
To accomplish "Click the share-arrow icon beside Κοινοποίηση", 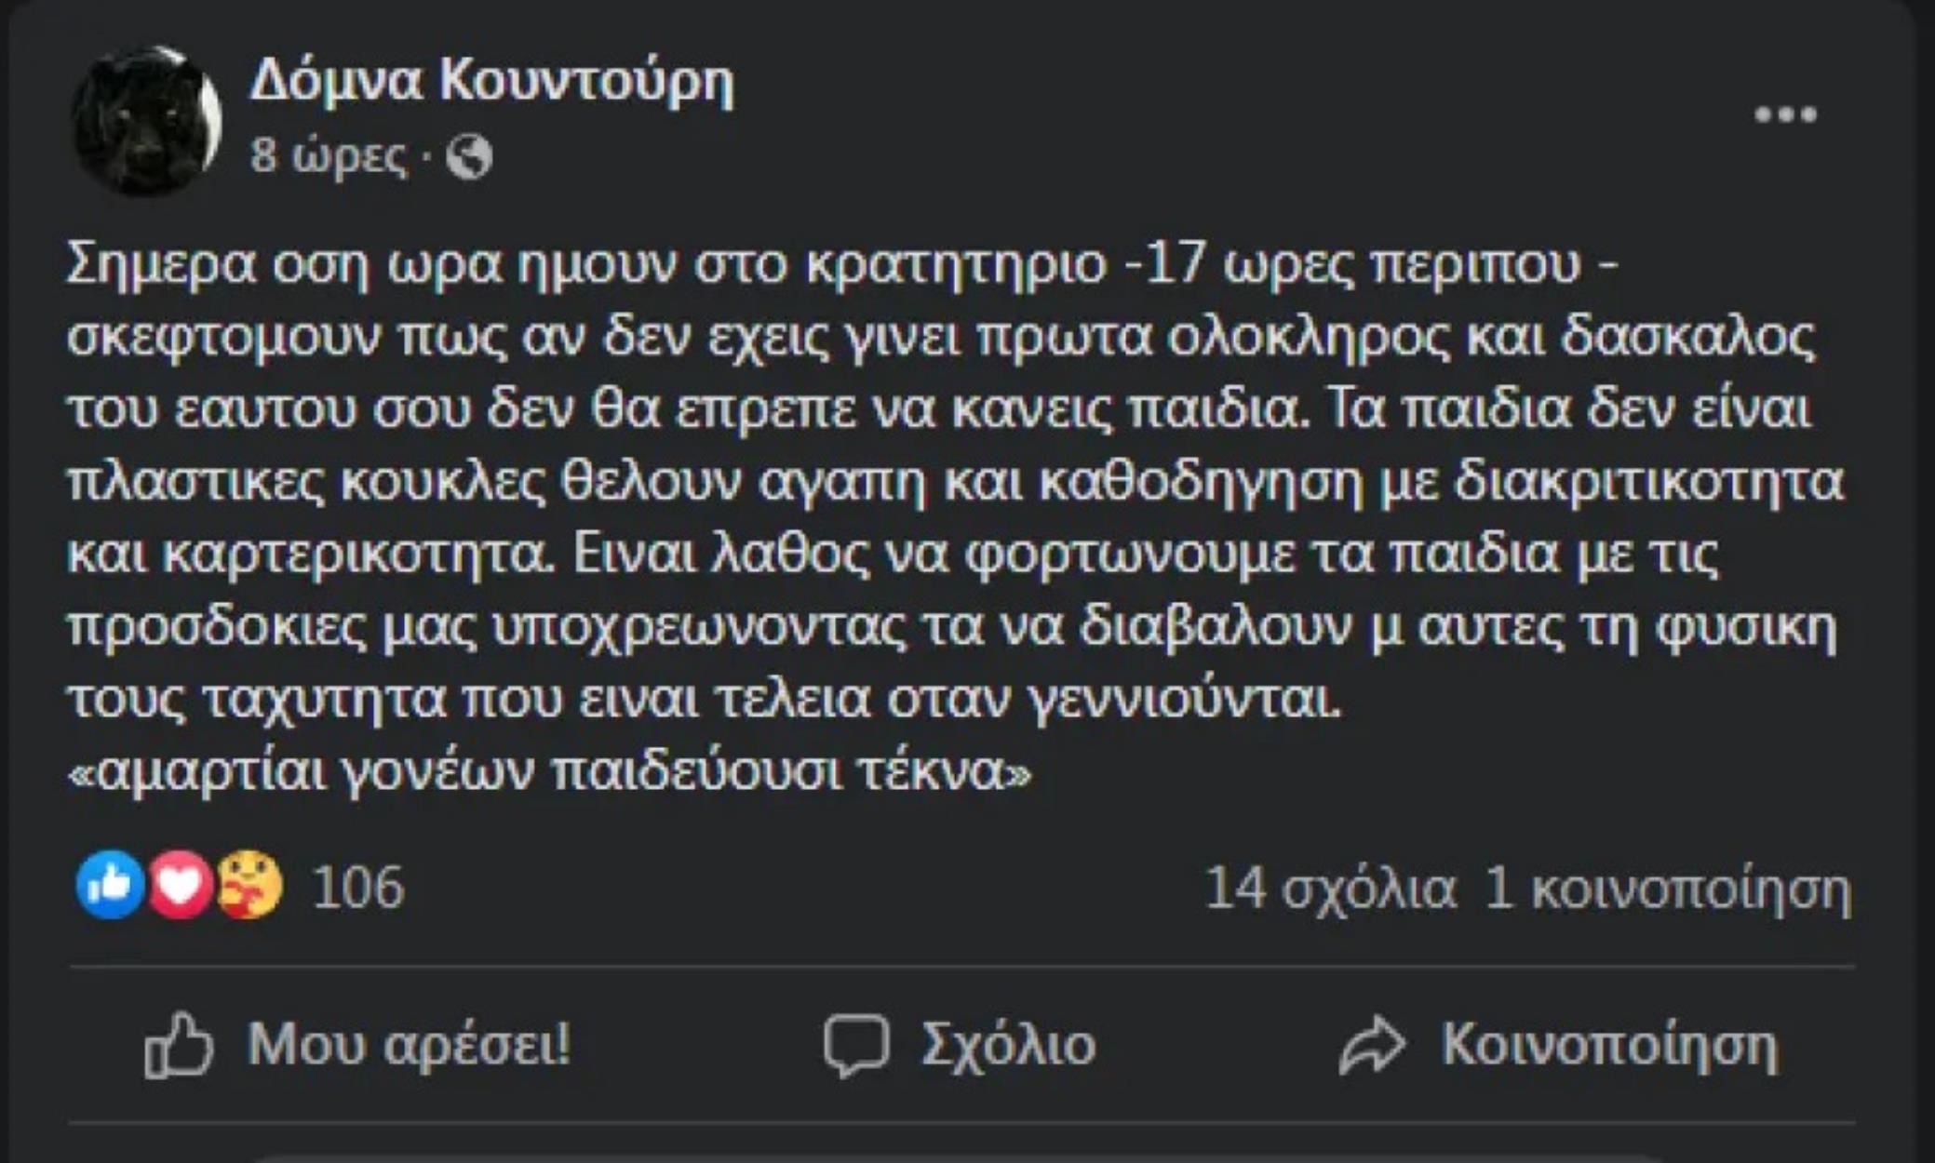I will [x=1371, y=1046].
